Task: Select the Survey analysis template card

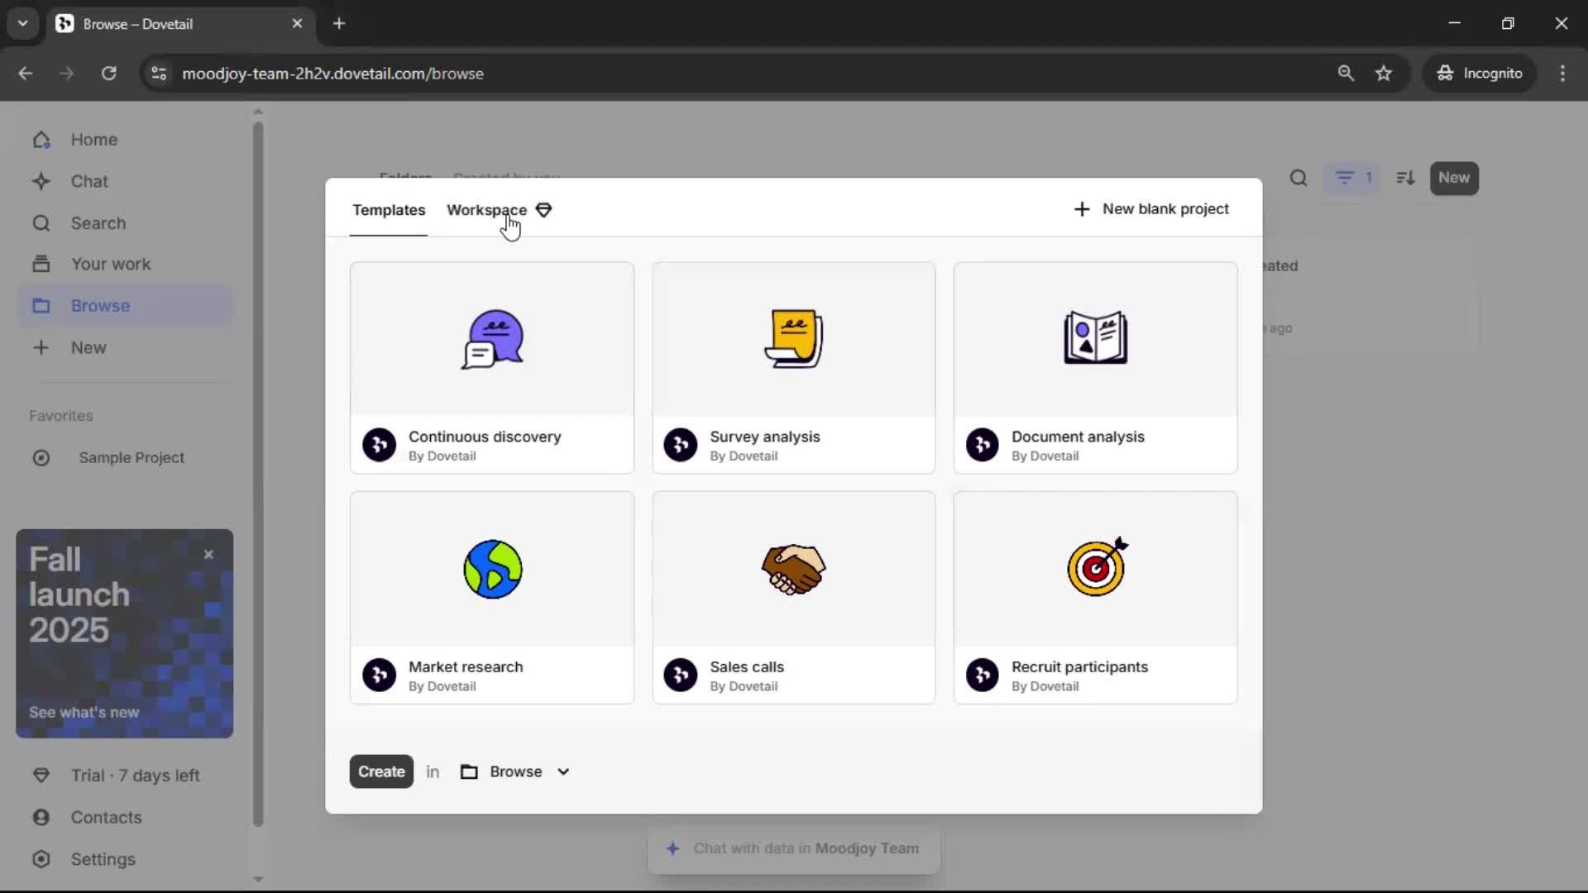Action: (793, 368)
